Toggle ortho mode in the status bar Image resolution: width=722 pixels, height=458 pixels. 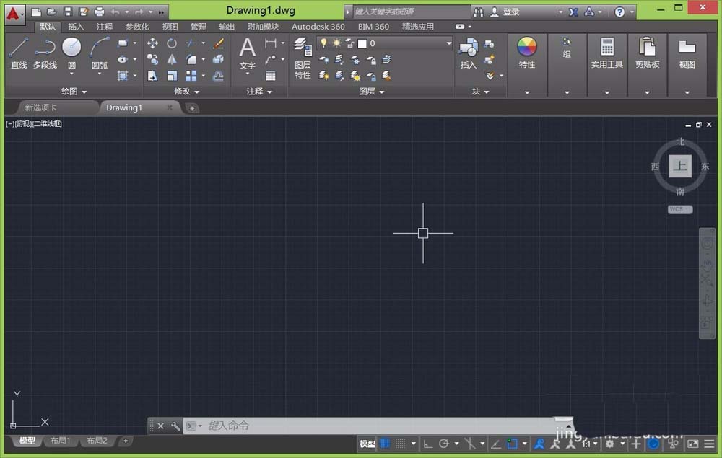[x=427, y=444]
